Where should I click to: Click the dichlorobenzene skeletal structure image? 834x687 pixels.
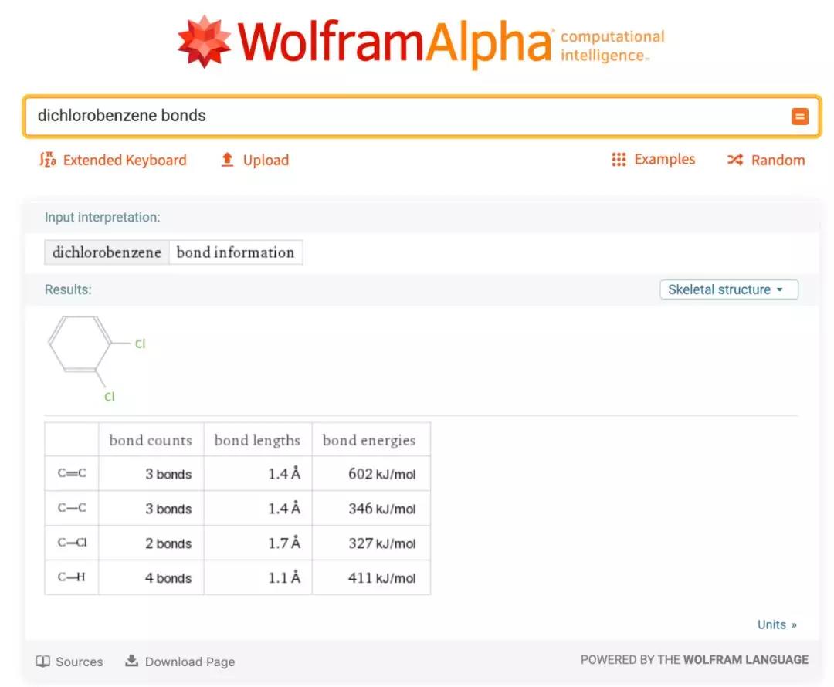pyautogui.click(x=97, y=359)
